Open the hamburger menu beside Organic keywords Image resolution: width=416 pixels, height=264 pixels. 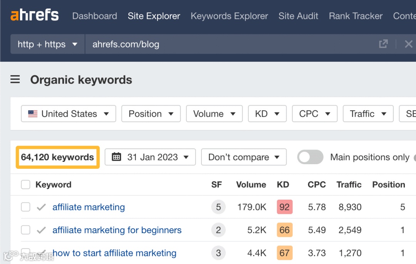15,79
